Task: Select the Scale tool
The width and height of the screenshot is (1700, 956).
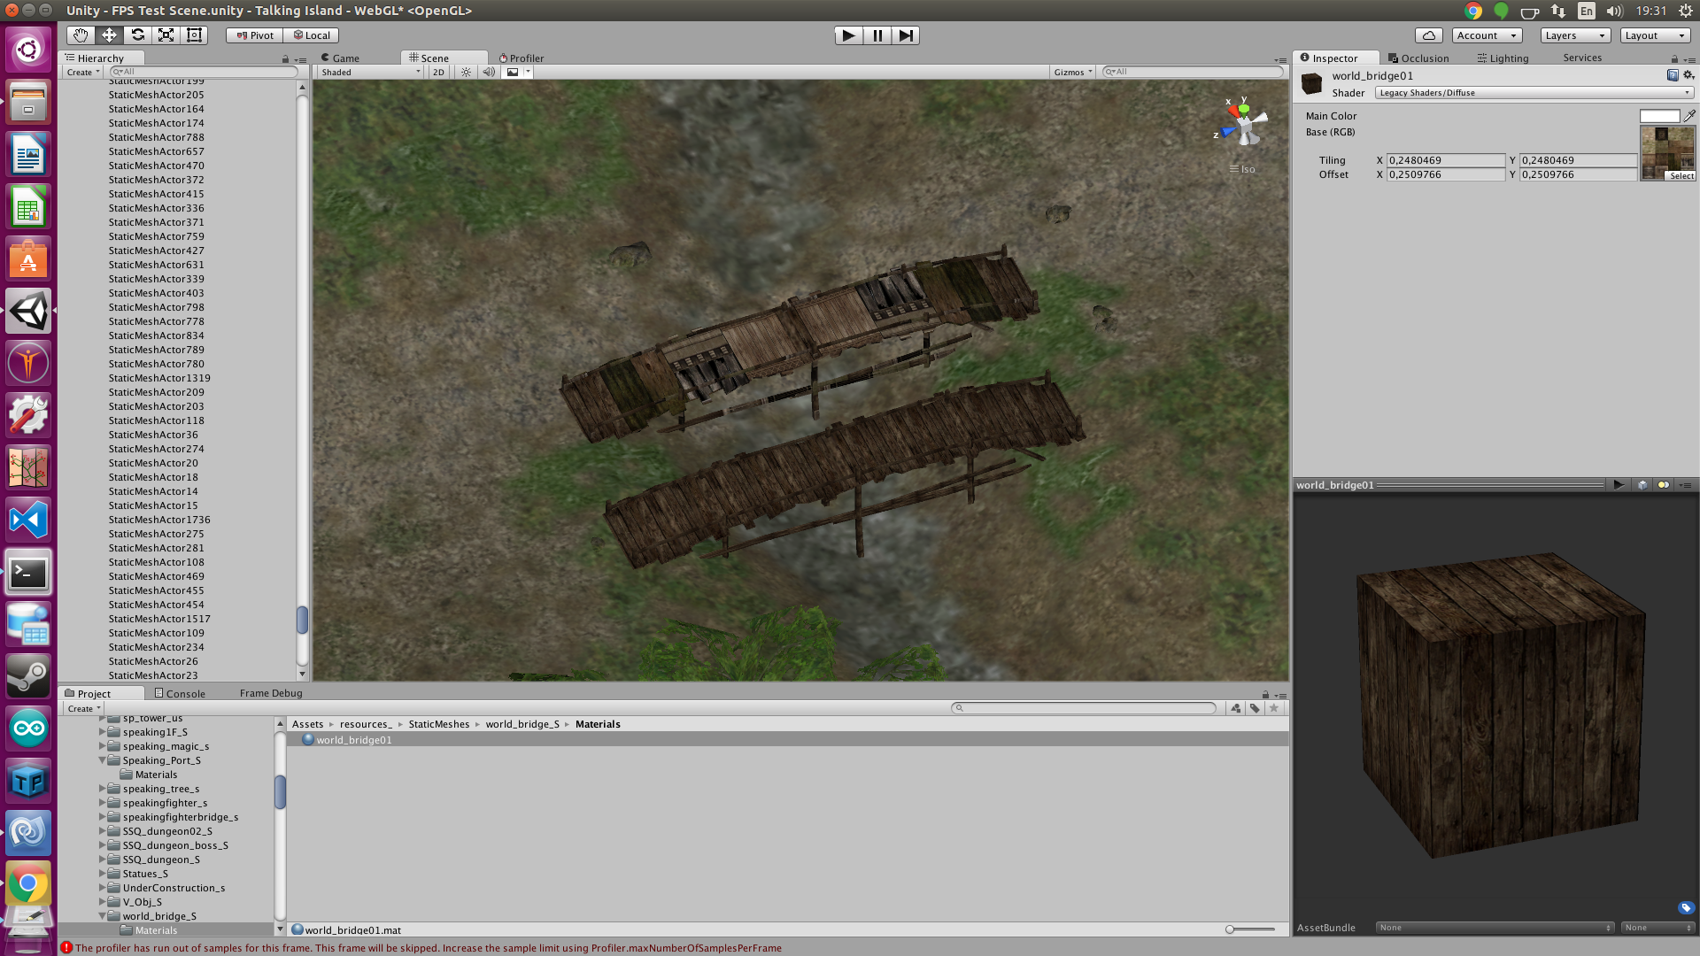Action: click(166, 35)
